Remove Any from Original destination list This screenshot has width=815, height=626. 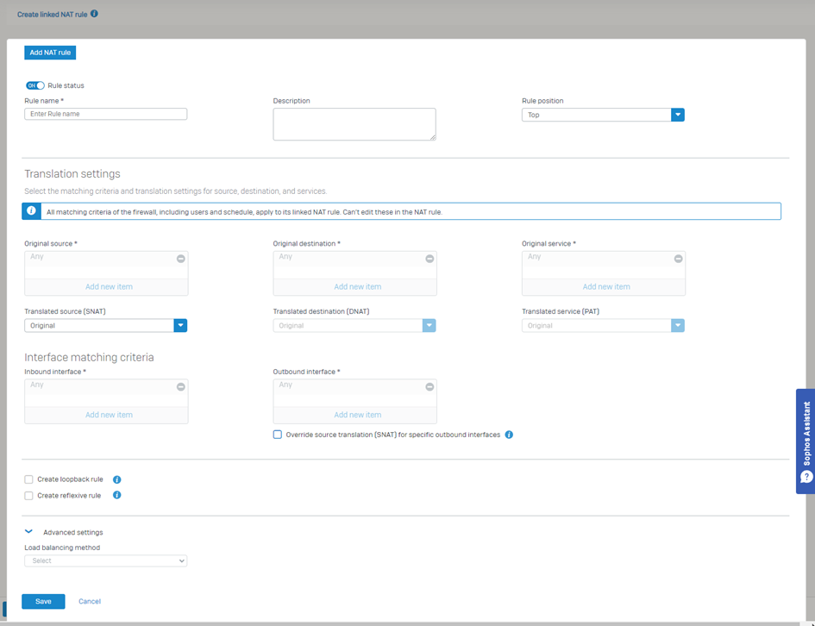(429, 259)
